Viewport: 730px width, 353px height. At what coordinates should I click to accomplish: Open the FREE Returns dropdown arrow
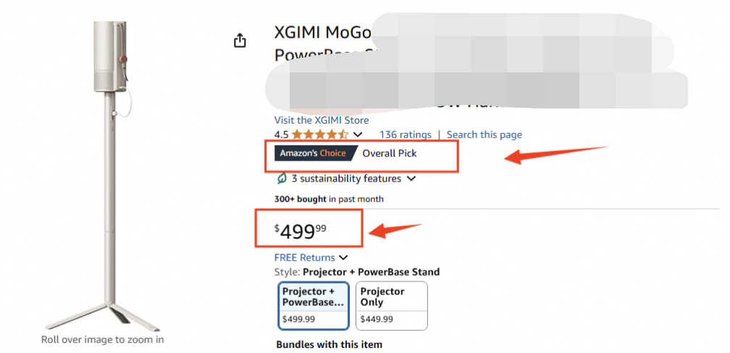click(343, 258)
